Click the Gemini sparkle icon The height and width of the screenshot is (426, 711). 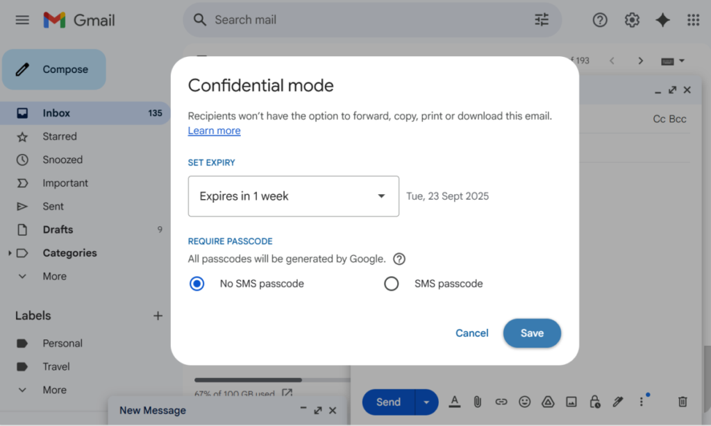[x=662, y=20]
